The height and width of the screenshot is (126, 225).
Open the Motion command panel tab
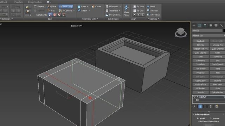coord(211,26)
